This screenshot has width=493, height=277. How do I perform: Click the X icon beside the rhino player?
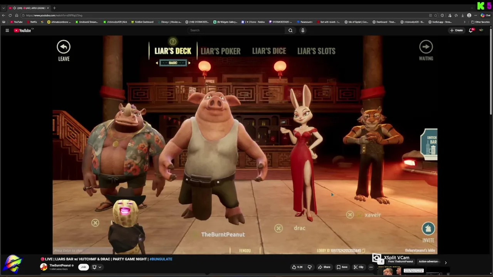(95, 223)
